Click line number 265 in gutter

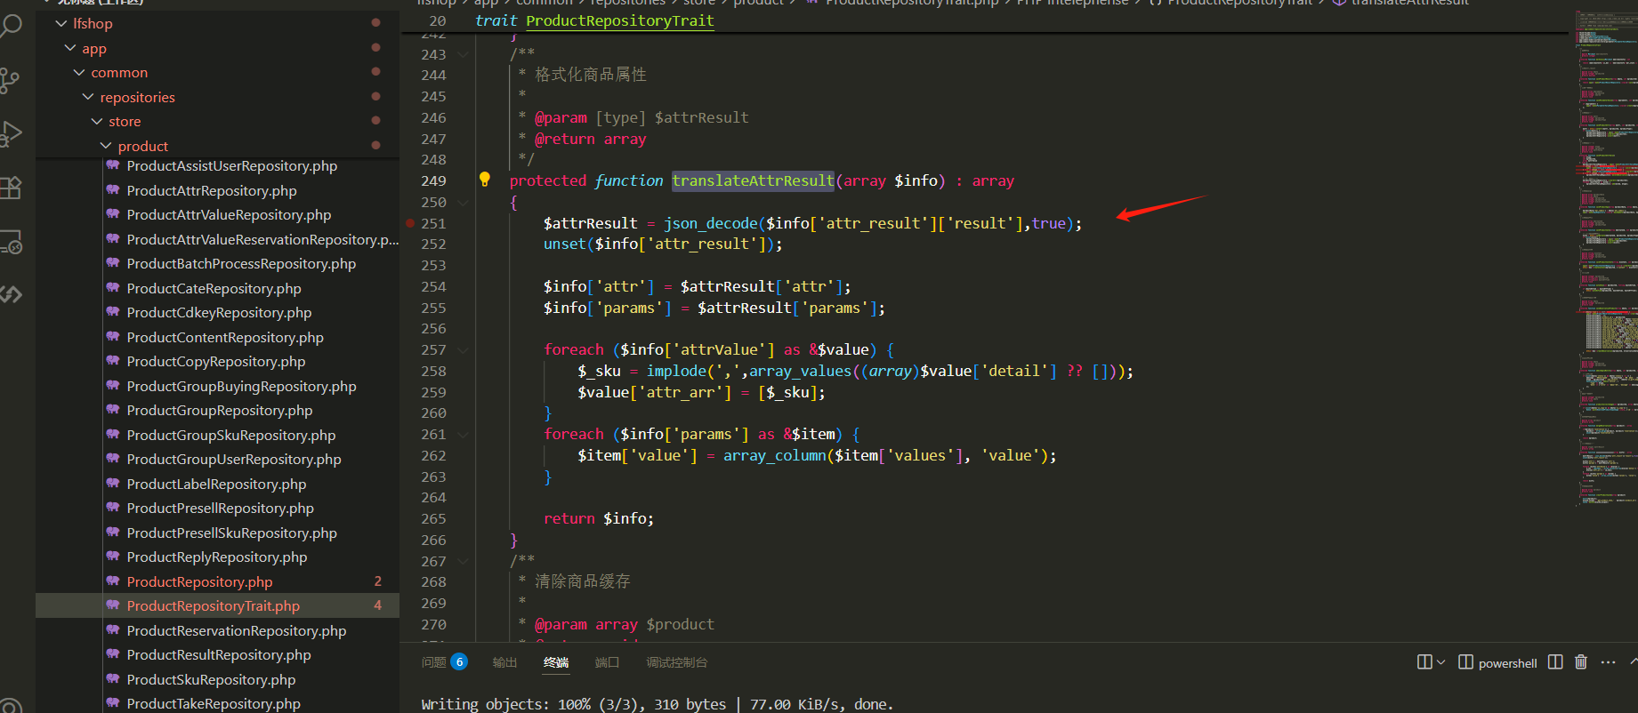pos(433,518)
